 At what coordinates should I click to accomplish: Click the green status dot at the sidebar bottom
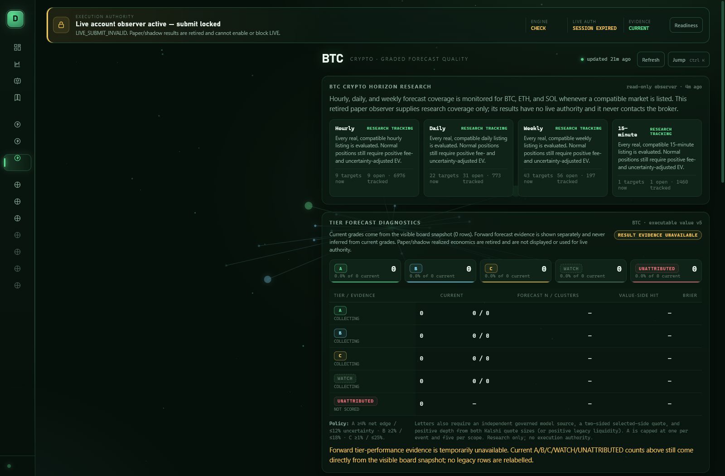[x=9, y=466]
